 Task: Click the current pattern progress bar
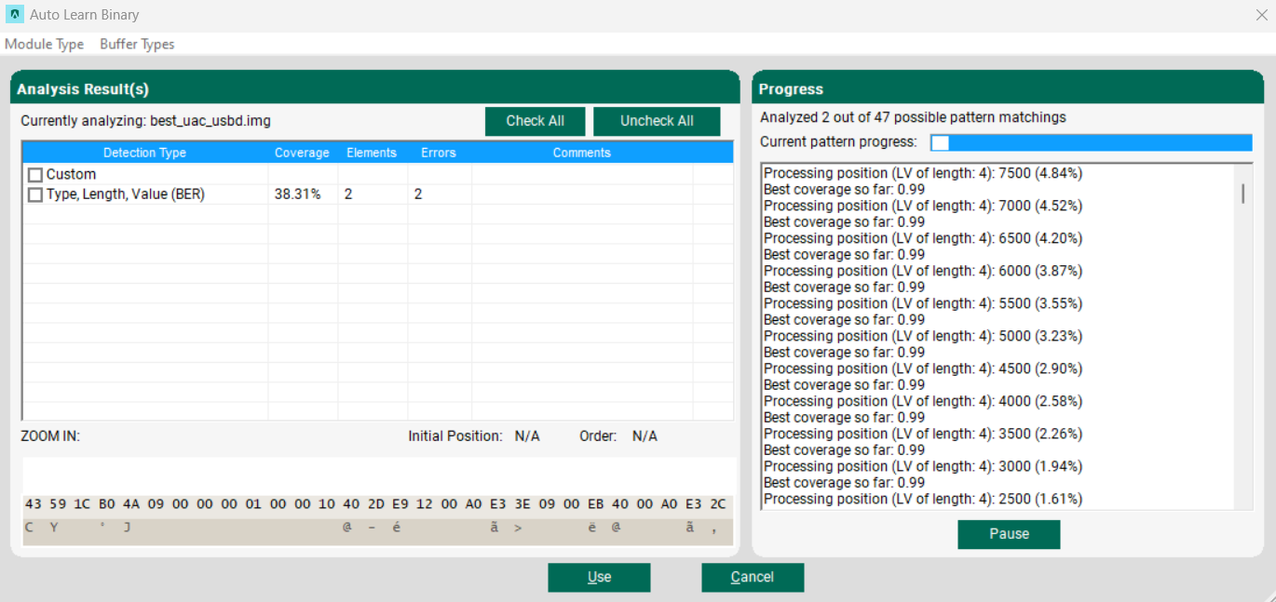coord(1091,142)
